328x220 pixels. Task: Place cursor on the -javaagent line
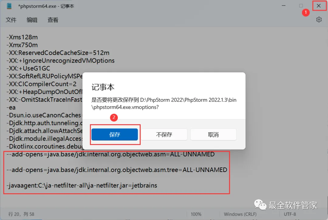tap(82, 185)
